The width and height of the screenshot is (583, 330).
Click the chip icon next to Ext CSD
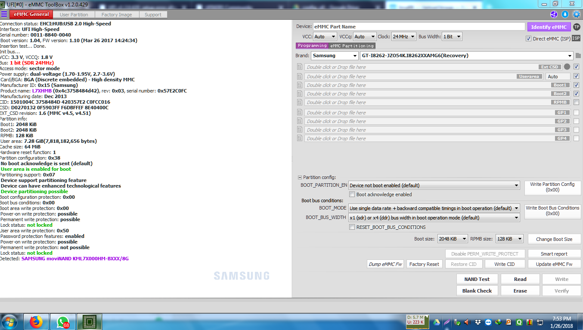point(567,67)
